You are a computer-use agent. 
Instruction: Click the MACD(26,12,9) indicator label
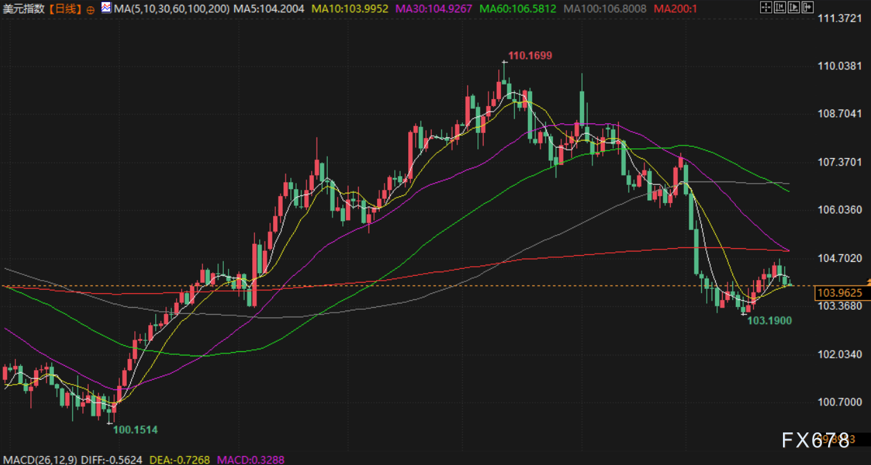click(39, 459)
